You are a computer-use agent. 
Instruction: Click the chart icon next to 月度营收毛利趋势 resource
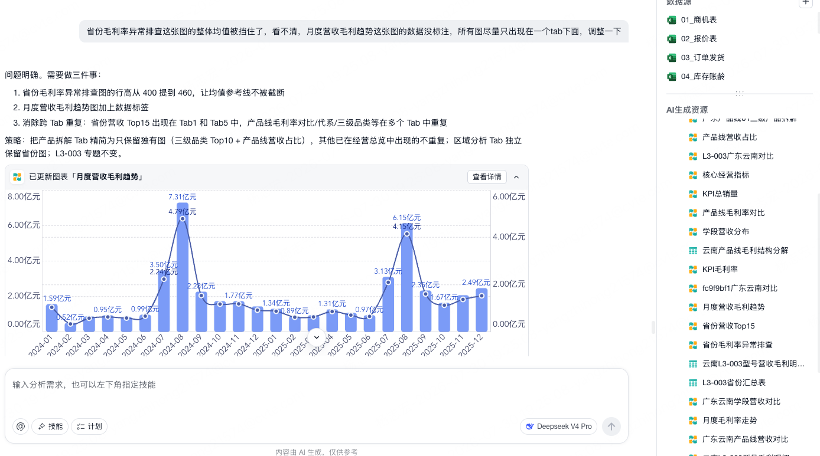[x=693, y=307]
